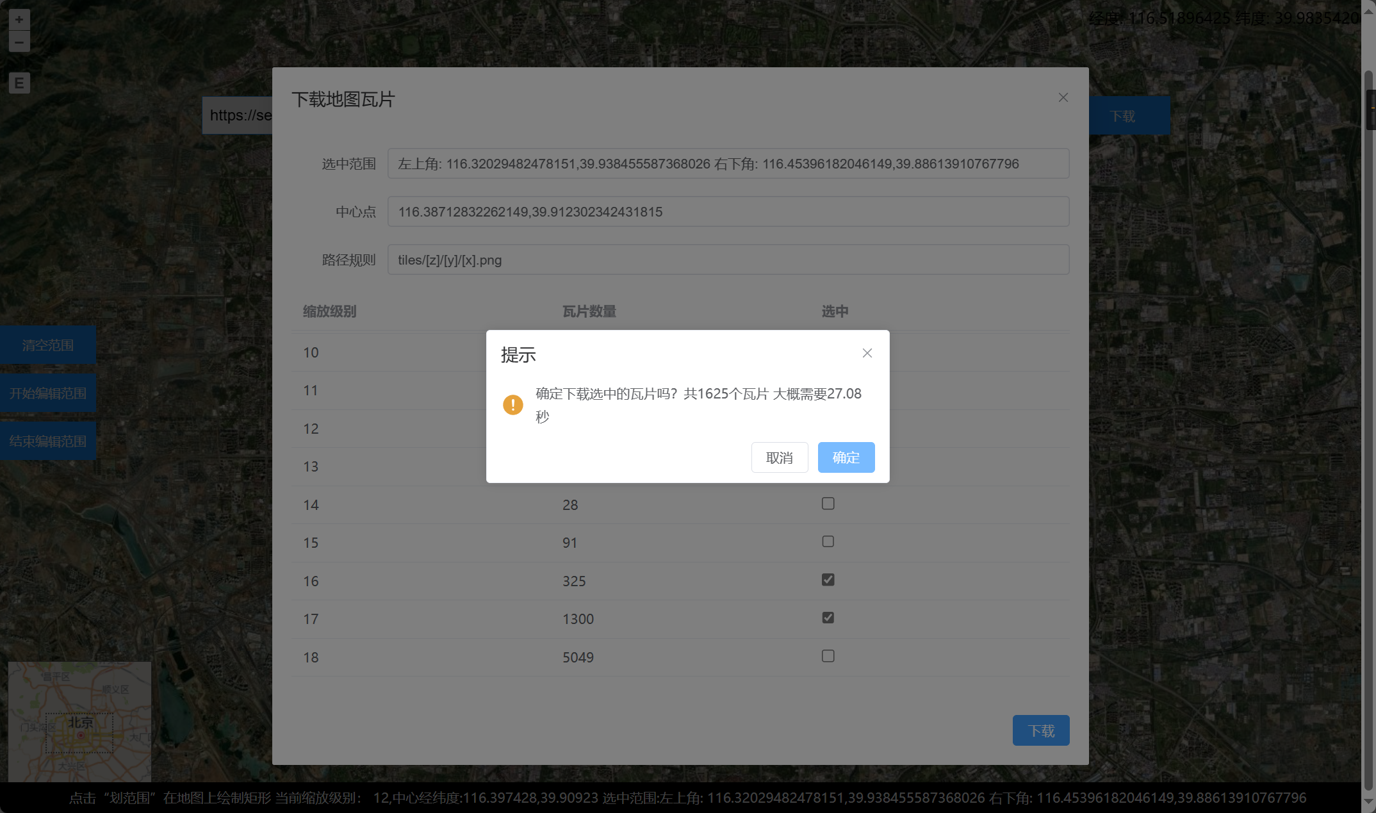
Task: Click the 清空范围 button on left
Action: pyautogui.click(x=48, y=345)
